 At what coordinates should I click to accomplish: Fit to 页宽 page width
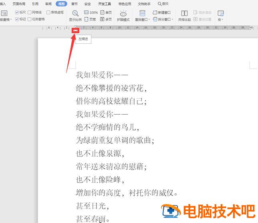pyautogui.click(x=91, y=19)
